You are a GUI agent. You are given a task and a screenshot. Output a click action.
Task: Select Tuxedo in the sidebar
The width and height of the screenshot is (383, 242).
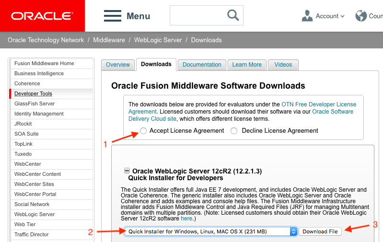52,154
